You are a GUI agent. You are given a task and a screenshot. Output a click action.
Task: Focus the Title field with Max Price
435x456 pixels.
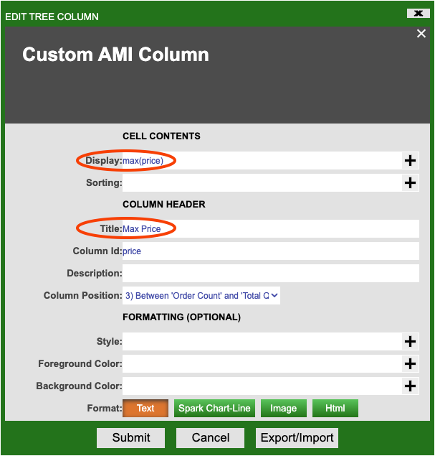(271, 229)
